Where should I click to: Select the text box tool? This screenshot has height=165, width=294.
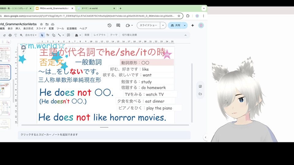48,35
